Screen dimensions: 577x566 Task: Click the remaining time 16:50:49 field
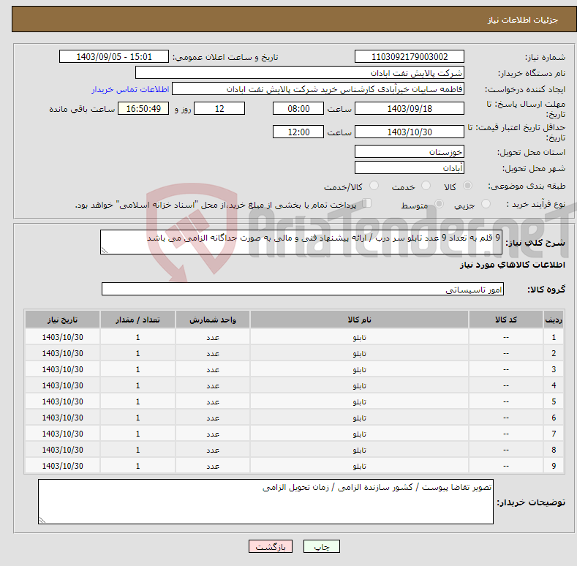coord(143,108)
